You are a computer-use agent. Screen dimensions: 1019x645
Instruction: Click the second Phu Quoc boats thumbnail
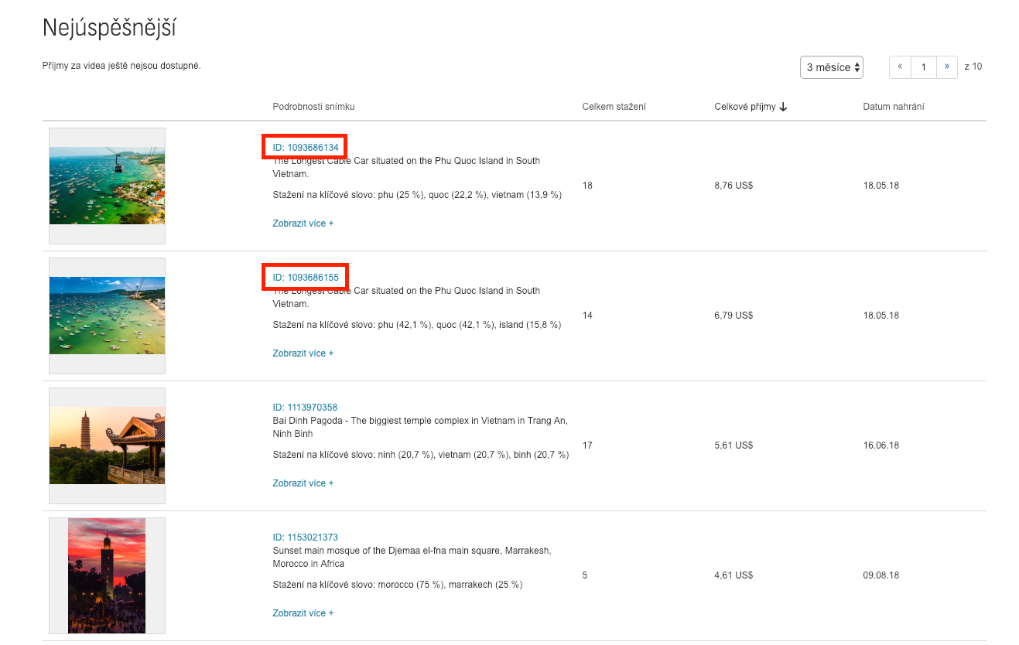point(107,316)
